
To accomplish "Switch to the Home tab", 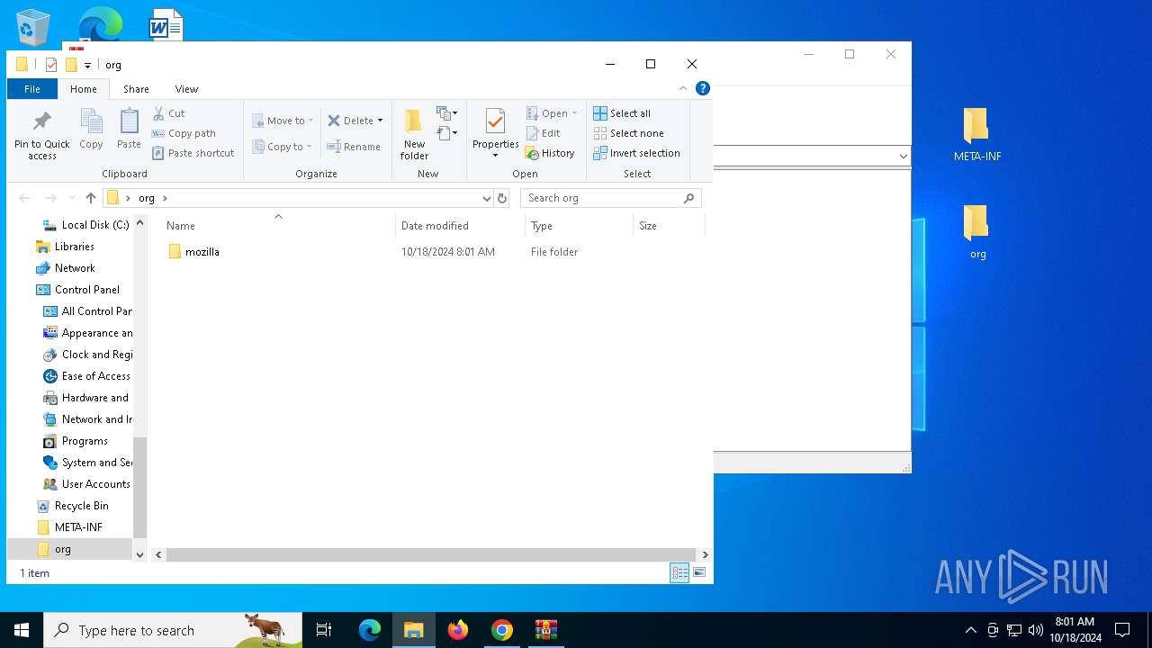I will tap(84, 89).
